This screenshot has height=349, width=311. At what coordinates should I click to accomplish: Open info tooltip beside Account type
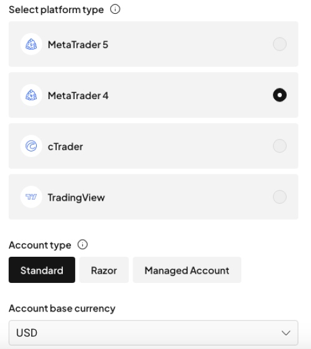pyautogui.click(x=82, y=244)
